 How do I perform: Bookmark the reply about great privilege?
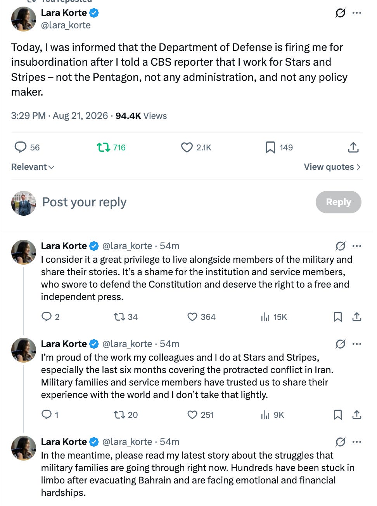pyautogui.click(x=338, y=317)
